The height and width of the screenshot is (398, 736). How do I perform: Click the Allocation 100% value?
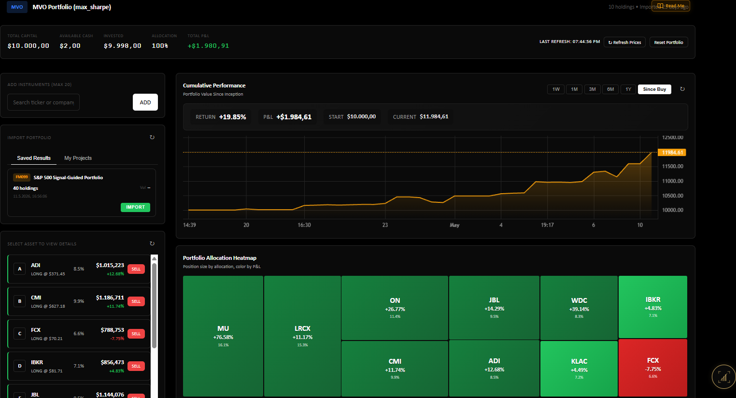160,46
